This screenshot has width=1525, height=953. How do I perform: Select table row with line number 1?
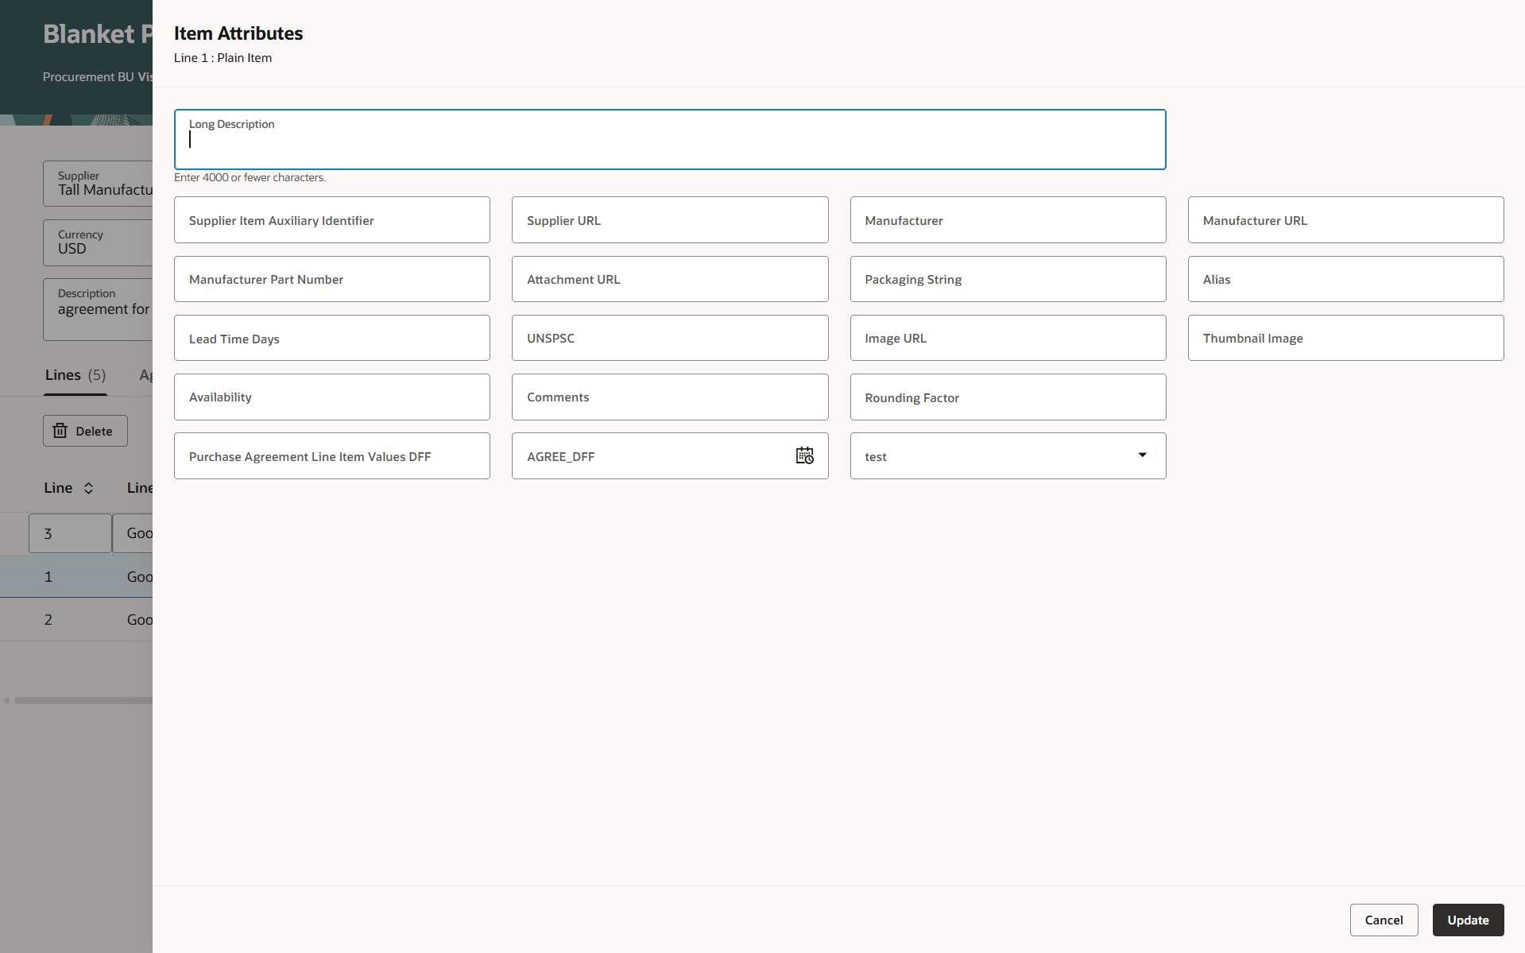tap(76, 576)
